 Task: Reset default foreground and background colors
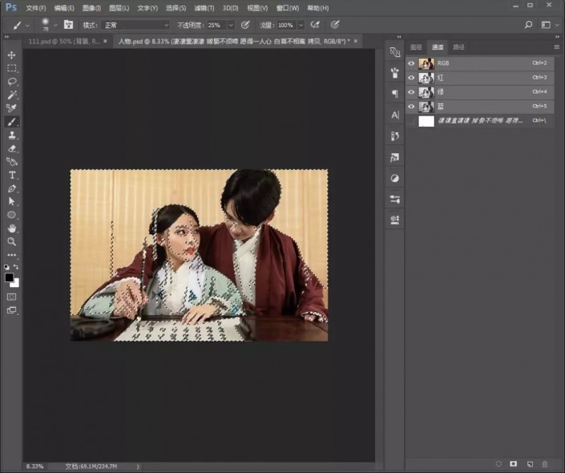coord(6,267)
